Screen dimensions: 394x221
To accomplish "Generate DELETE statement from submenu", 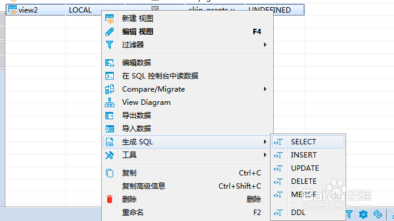I will coord(308,181).
